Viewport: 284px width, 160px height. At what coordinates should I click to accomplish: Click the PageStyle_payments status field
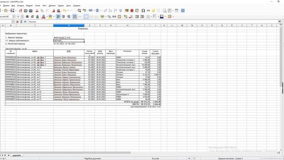coord(93,158)
